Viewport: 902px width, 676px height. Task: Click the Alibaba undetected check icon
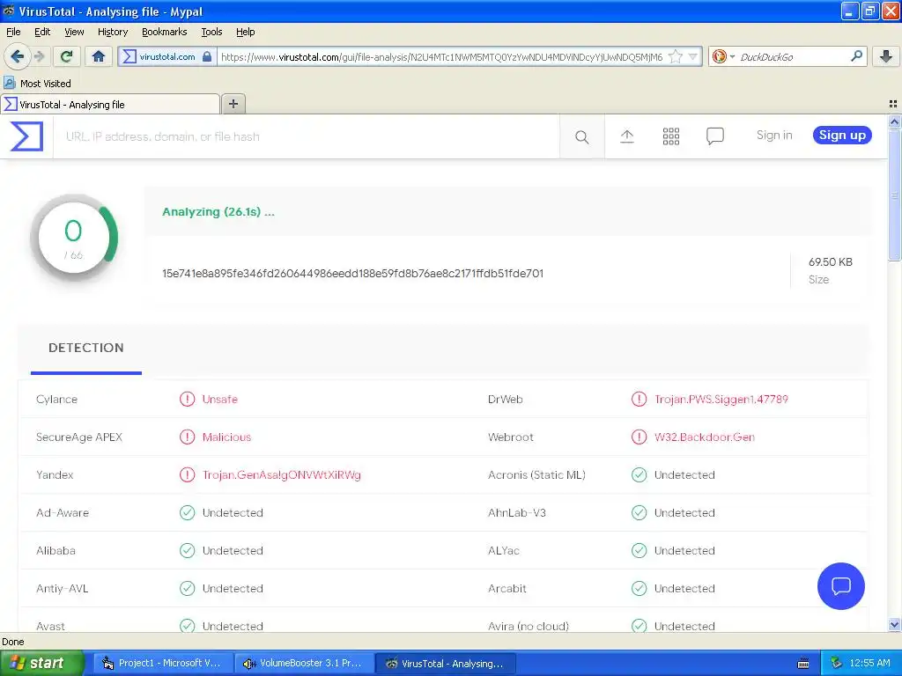click(187, 551)
